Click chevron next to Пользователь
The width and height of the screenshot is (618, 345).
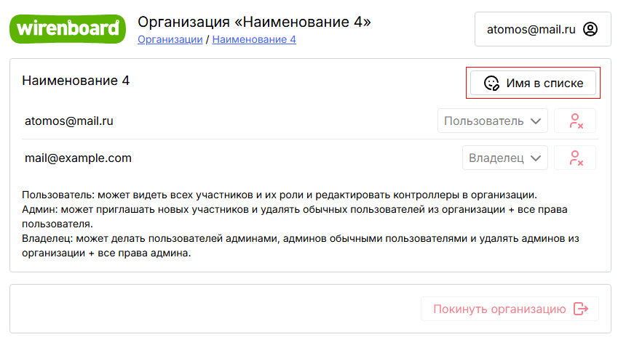[x=536, y=121]
